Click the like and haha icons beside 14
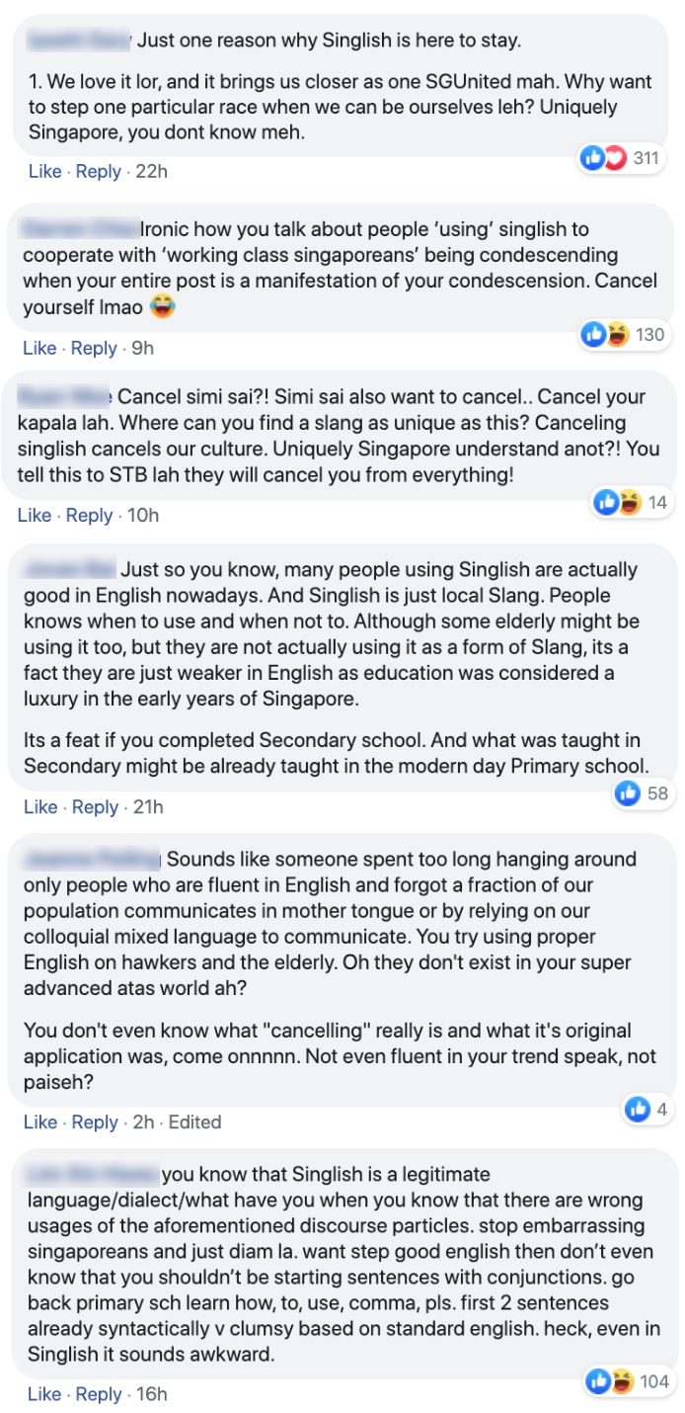The image size is (685, 1413). pyautogui.click(x=619, y=503)
